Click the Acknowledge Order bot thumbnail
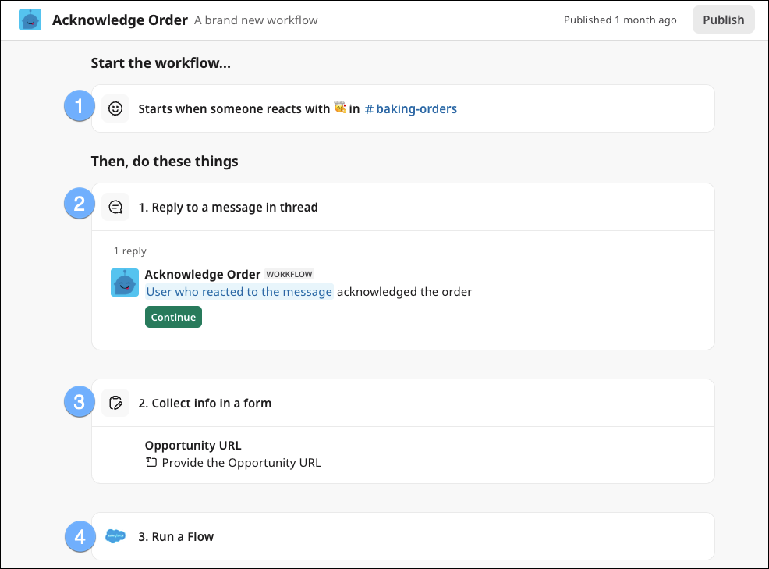The image size is (769, 569). (125, 283)
